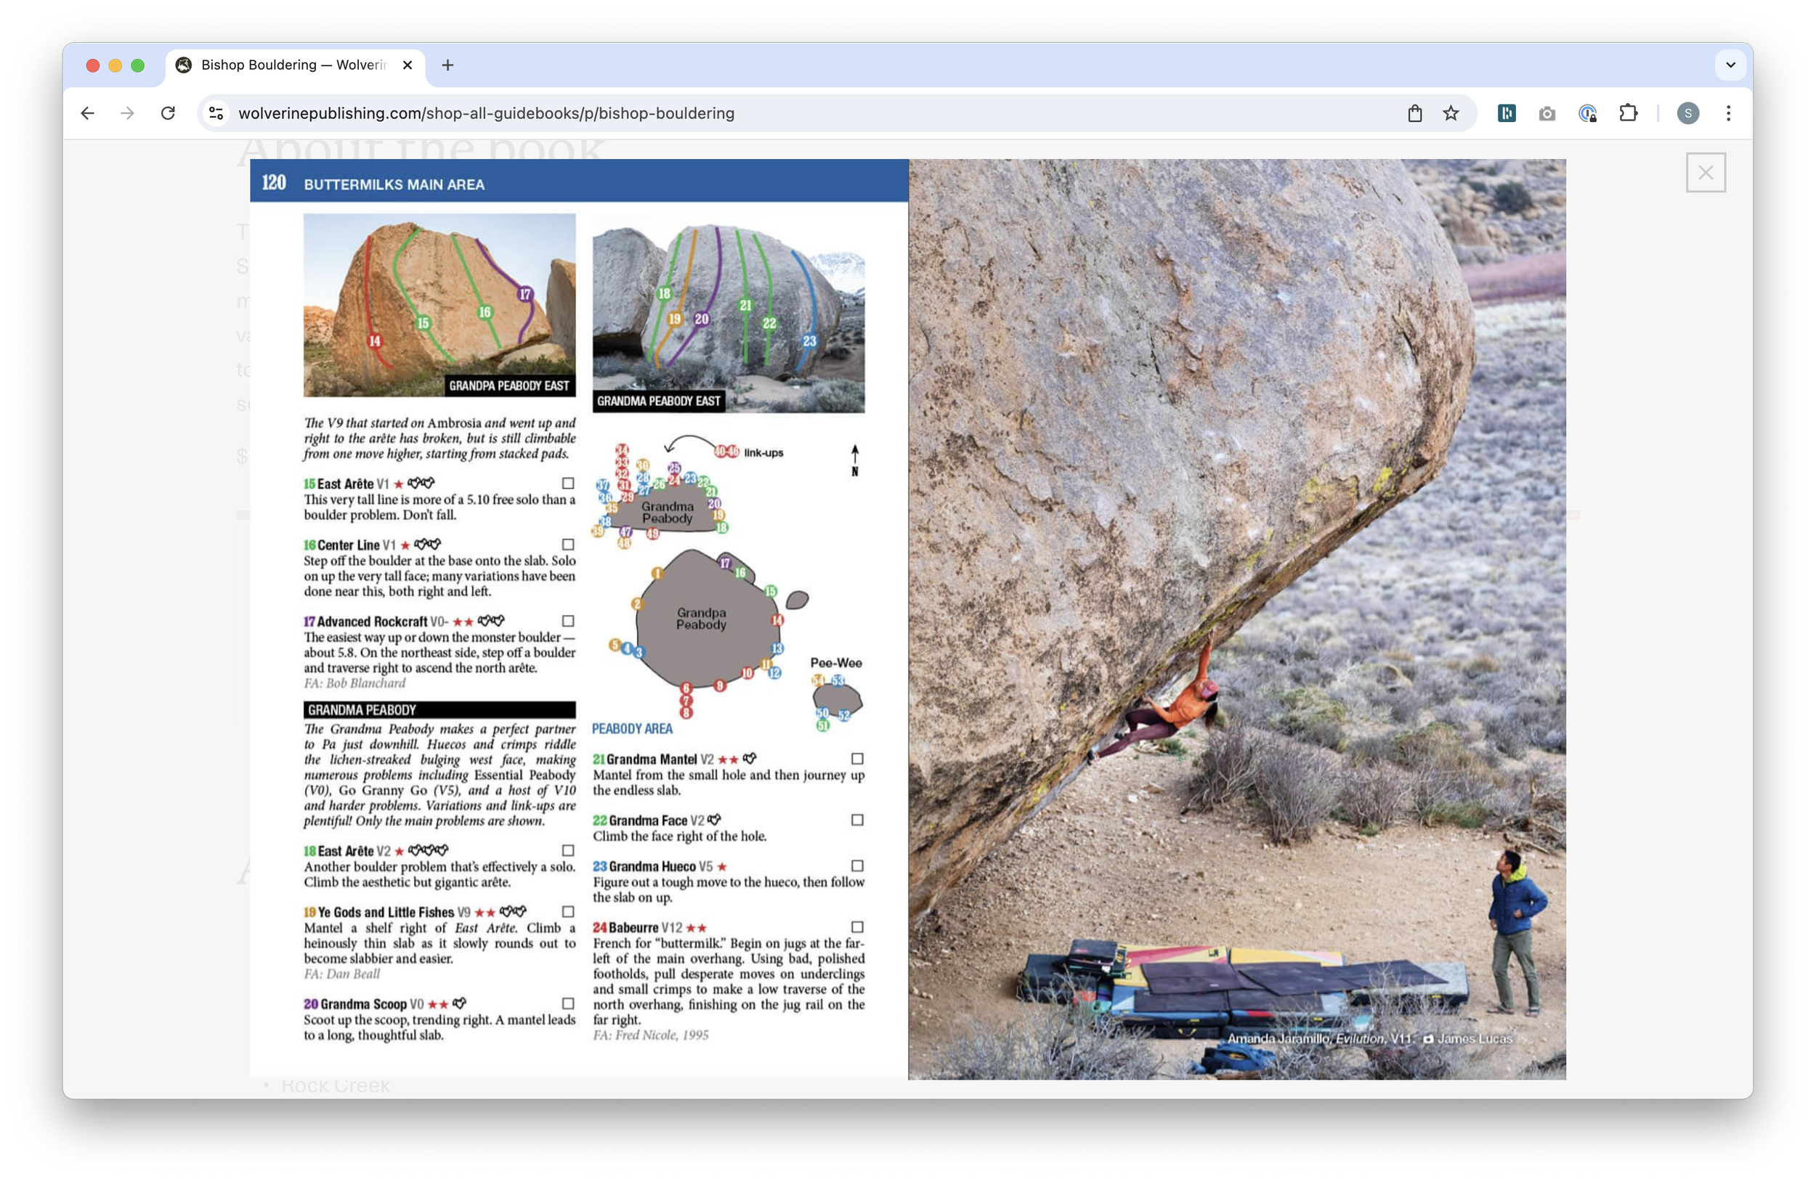Image resolution: width=1816 pixels, height=1182 pixels.
Task: Click the BUTTERMILKS MAIN AREA page header
Action: (x=394, y=184)
